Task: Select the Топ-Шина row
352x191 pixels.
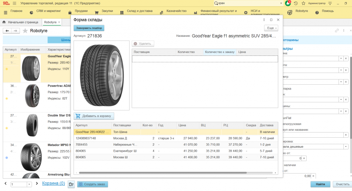Action: pyautogui.click(x=176, y=132)
